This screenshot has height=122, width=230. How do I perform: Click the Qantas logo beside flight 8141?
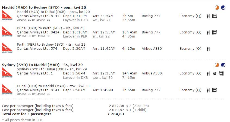7,90
